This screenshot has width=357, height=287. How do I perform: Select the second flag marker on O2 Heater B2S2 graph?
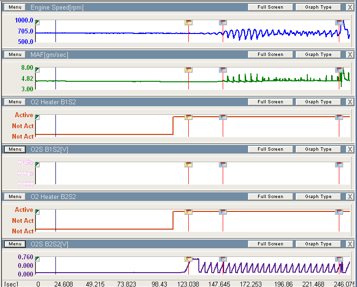[223, 212]
